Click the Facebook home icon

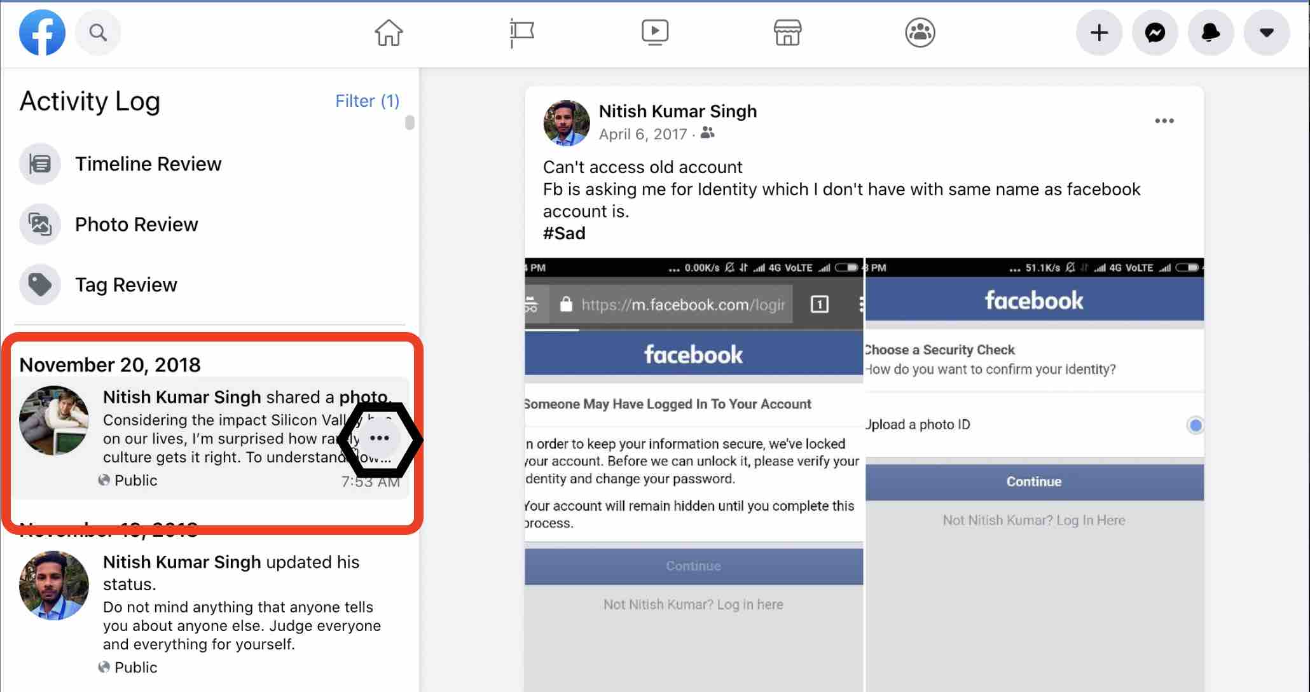(x=389, y=33)
